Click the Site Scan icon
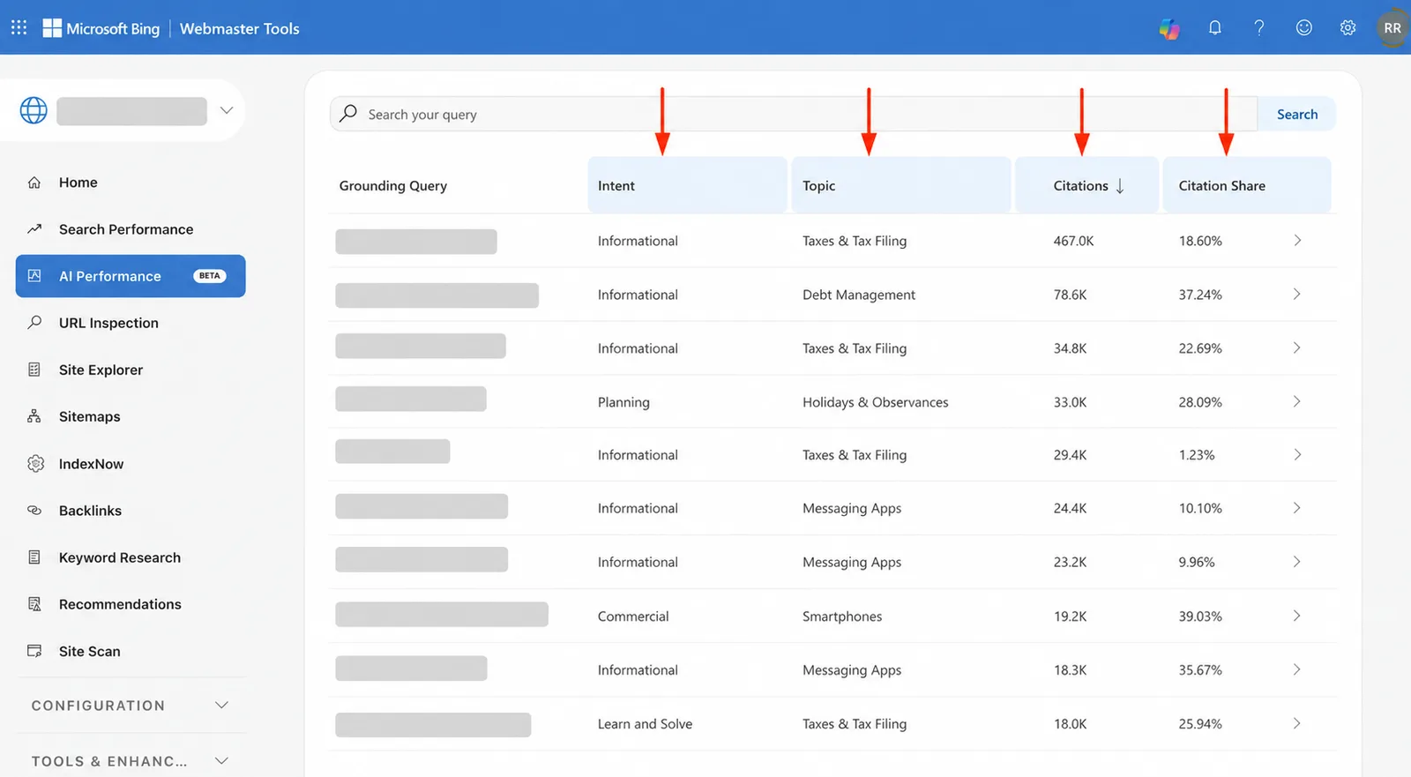The image size is (1411, 777). click(x=34, y=651)
